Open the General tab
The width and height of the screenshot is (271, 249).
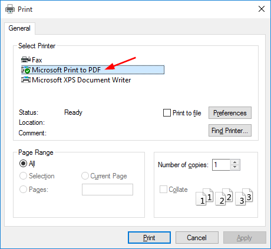19,28
